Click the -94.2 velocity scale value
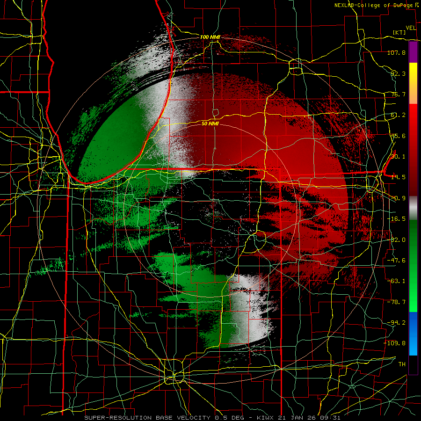 click(x=396, y=323)
